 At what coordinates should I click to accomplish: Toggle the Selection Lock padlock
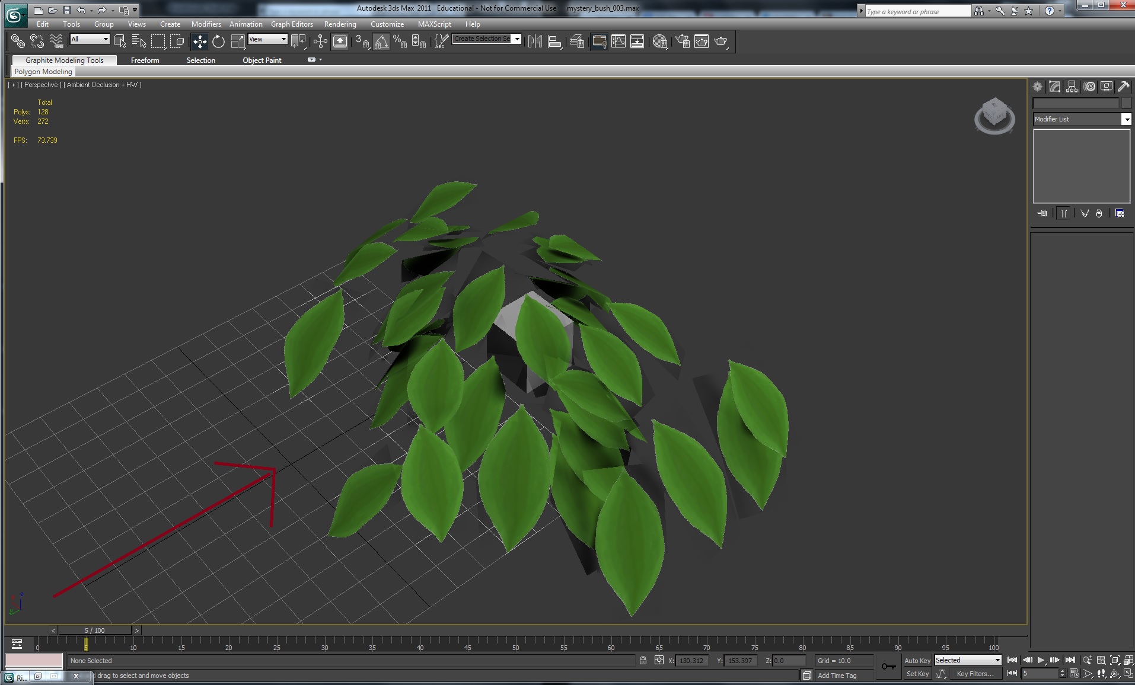[643, 660]
